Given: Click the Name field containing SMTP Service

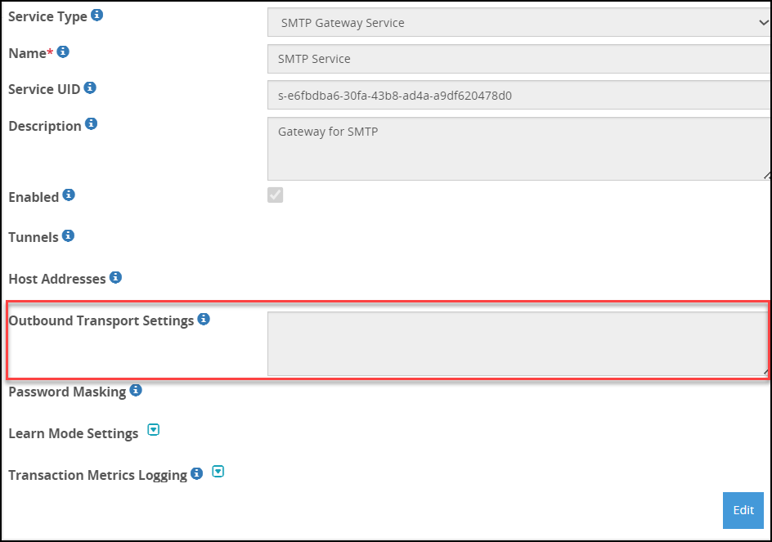Looking at the screenshot, I should [x=519, y=59].
